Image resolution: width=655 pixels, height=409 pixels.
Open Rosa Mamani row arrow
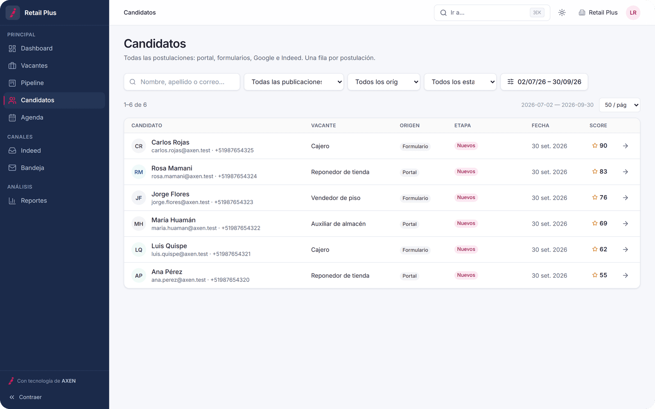[x=626, y=172]
